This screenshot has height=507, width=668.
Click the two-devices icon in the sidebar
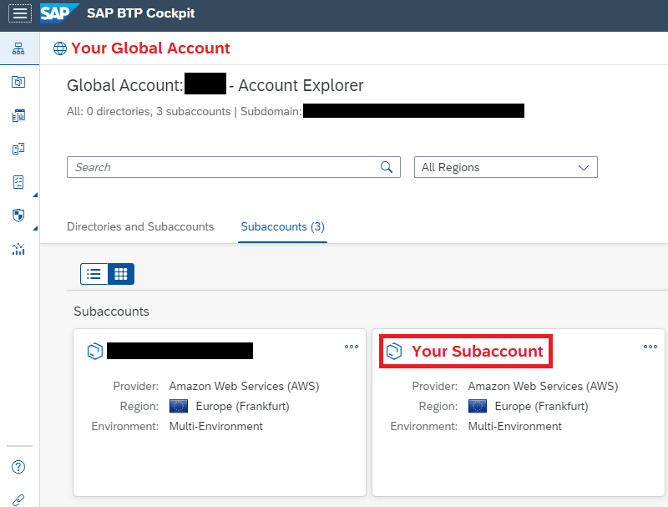(18, 149)
